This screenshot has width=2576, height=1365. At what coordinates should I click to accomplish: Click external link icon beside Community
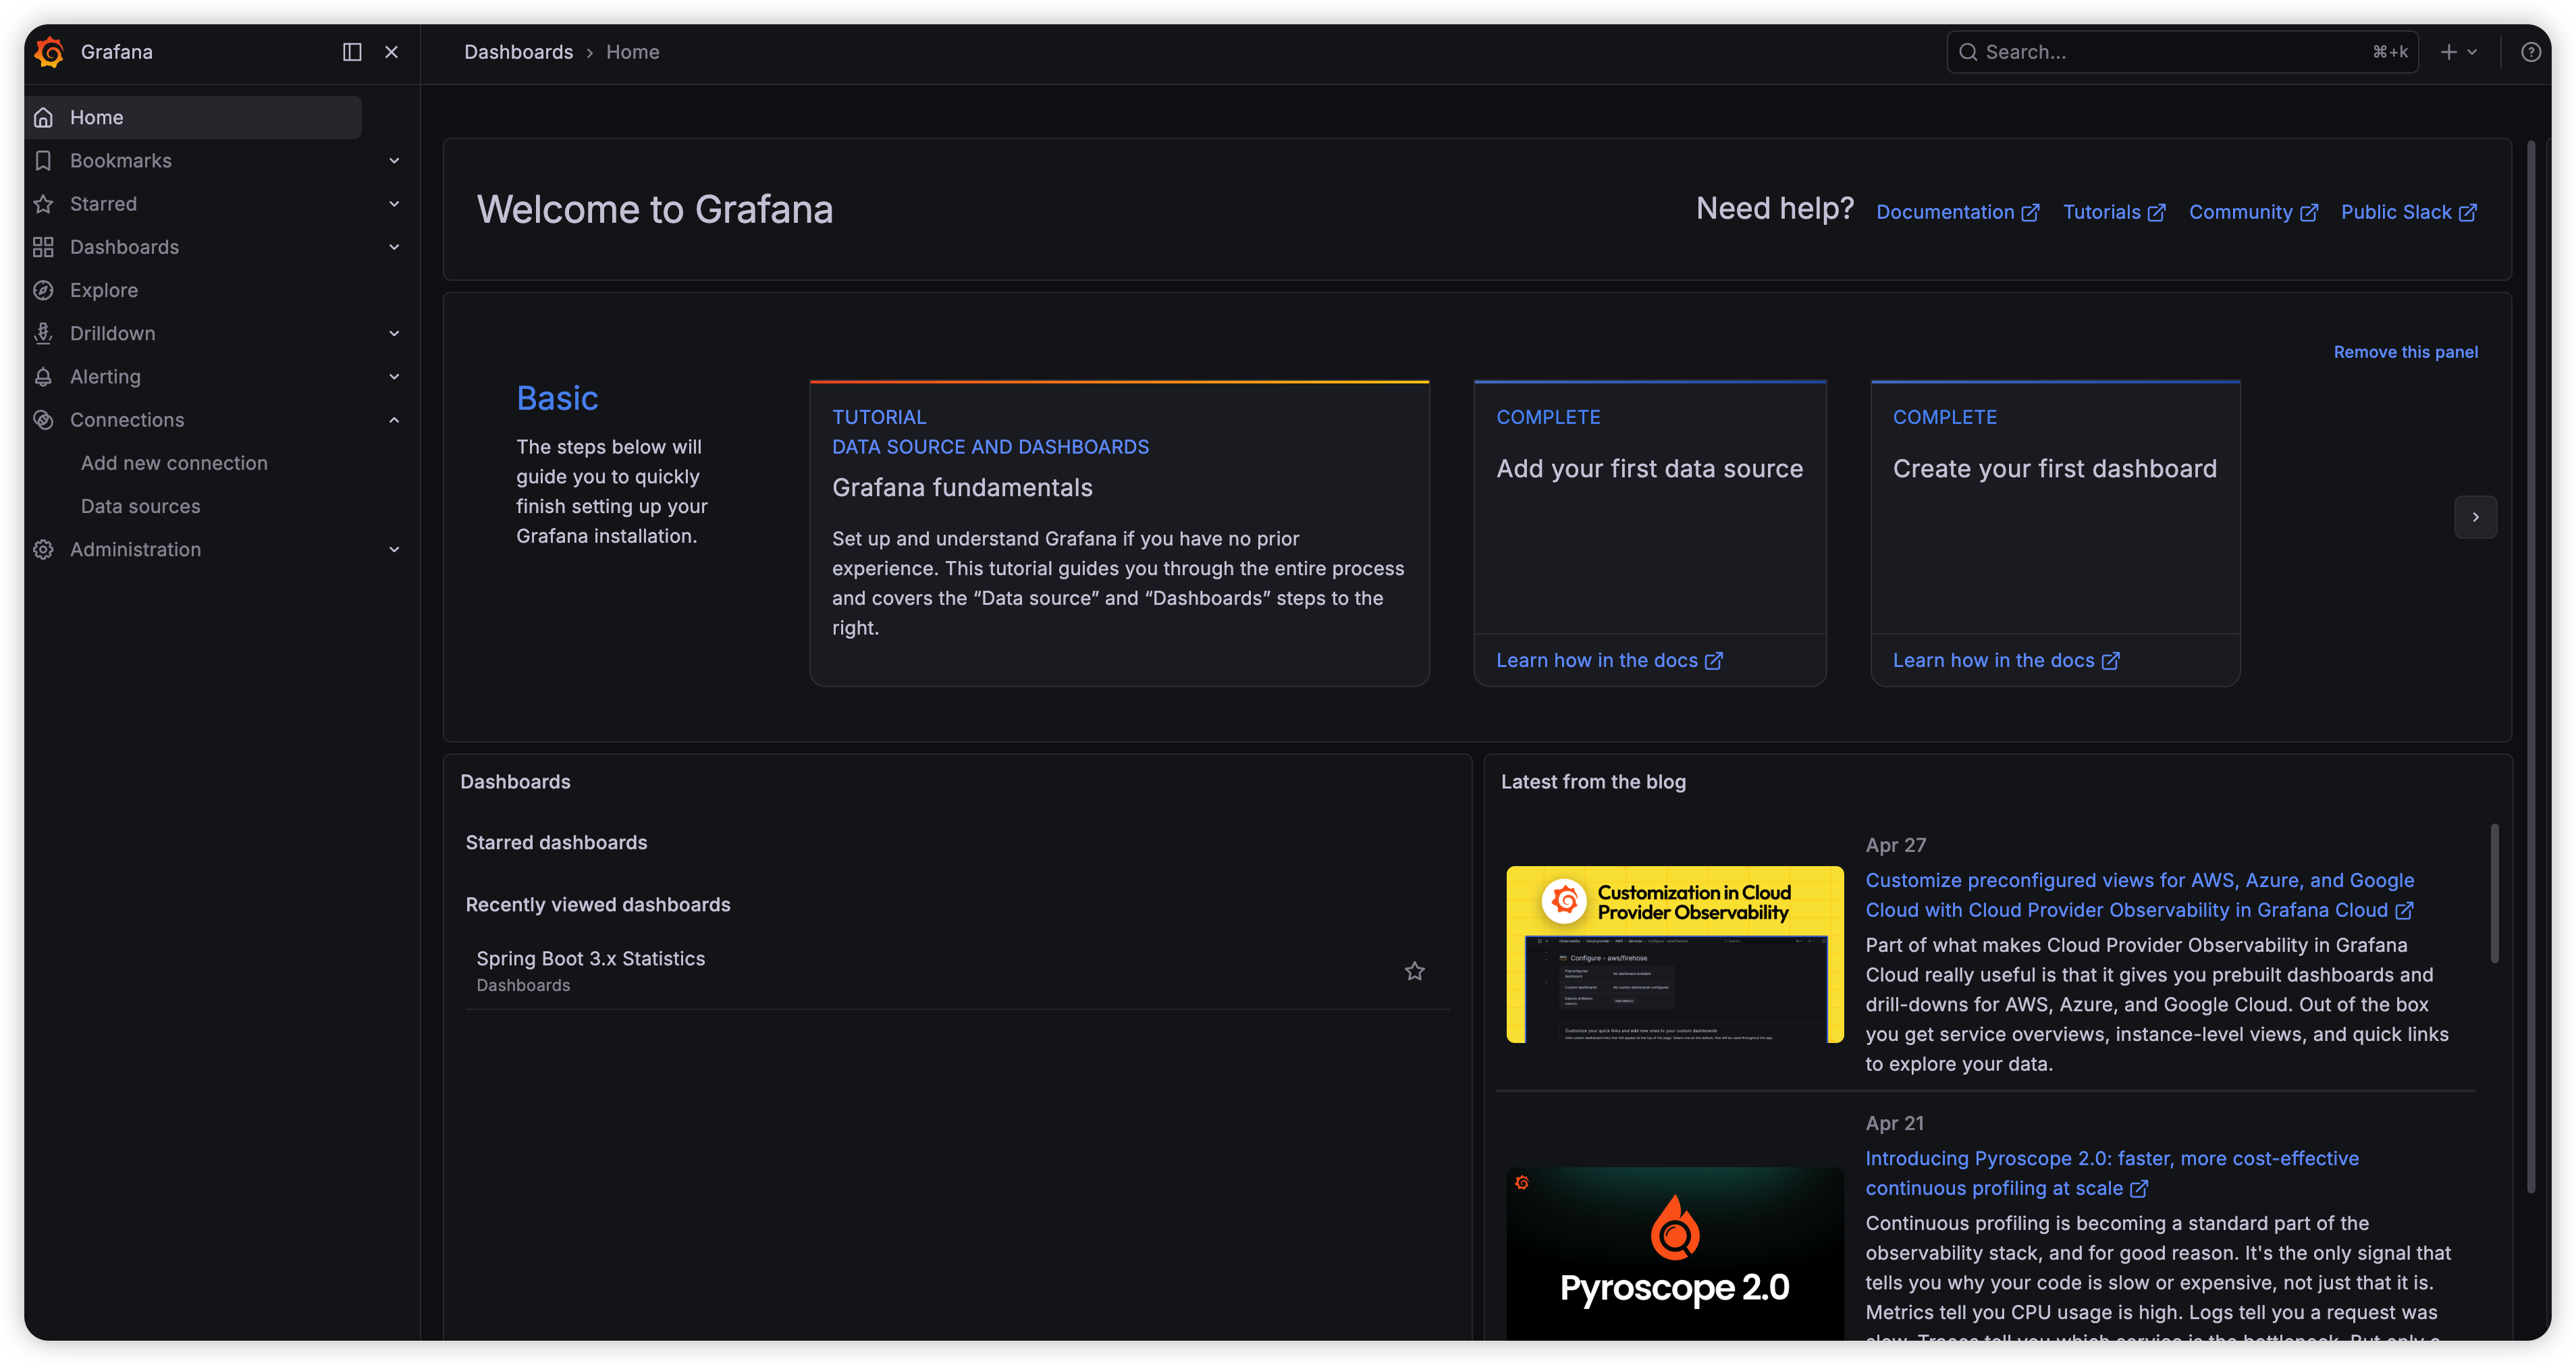[2308, 213]
